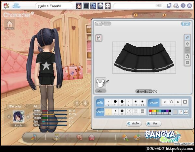Select the pencil draw tool
The width and height of the screenshot is (195, 152).
[187, 38]
